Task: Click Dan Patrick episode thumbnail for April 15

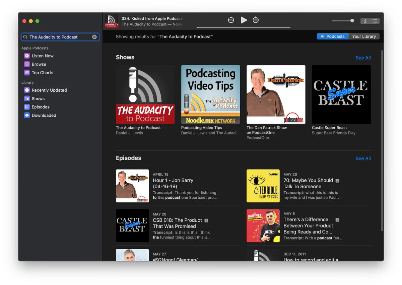Action: [x=132, y=186]
